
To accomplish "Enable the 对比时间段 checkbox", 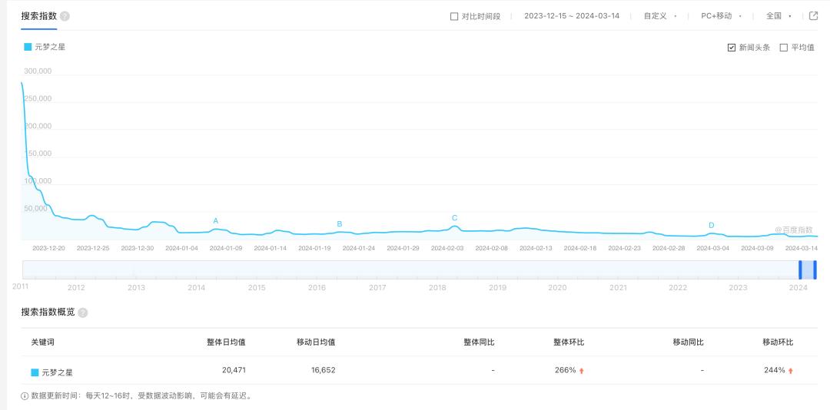I will coord(454,16).
